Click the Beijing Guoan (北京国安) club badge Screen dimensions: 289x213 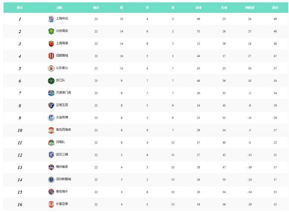[x=51, y=31]
